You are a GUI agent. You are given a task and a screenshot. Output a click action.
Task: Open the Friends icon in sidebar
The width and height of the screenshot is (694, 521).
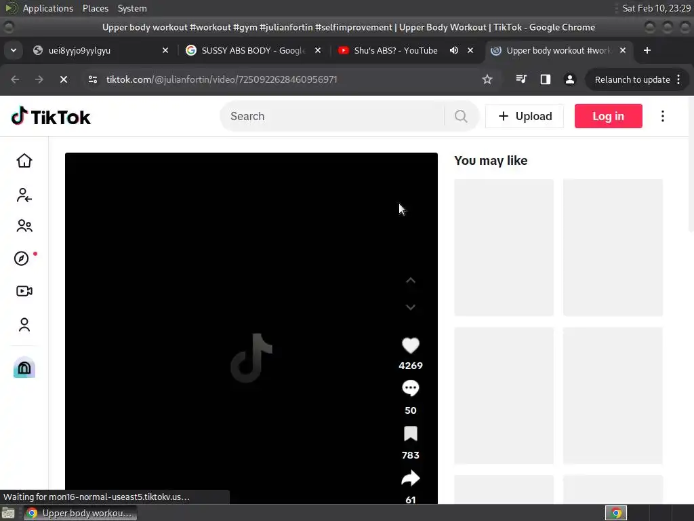(x=24, y=226)
